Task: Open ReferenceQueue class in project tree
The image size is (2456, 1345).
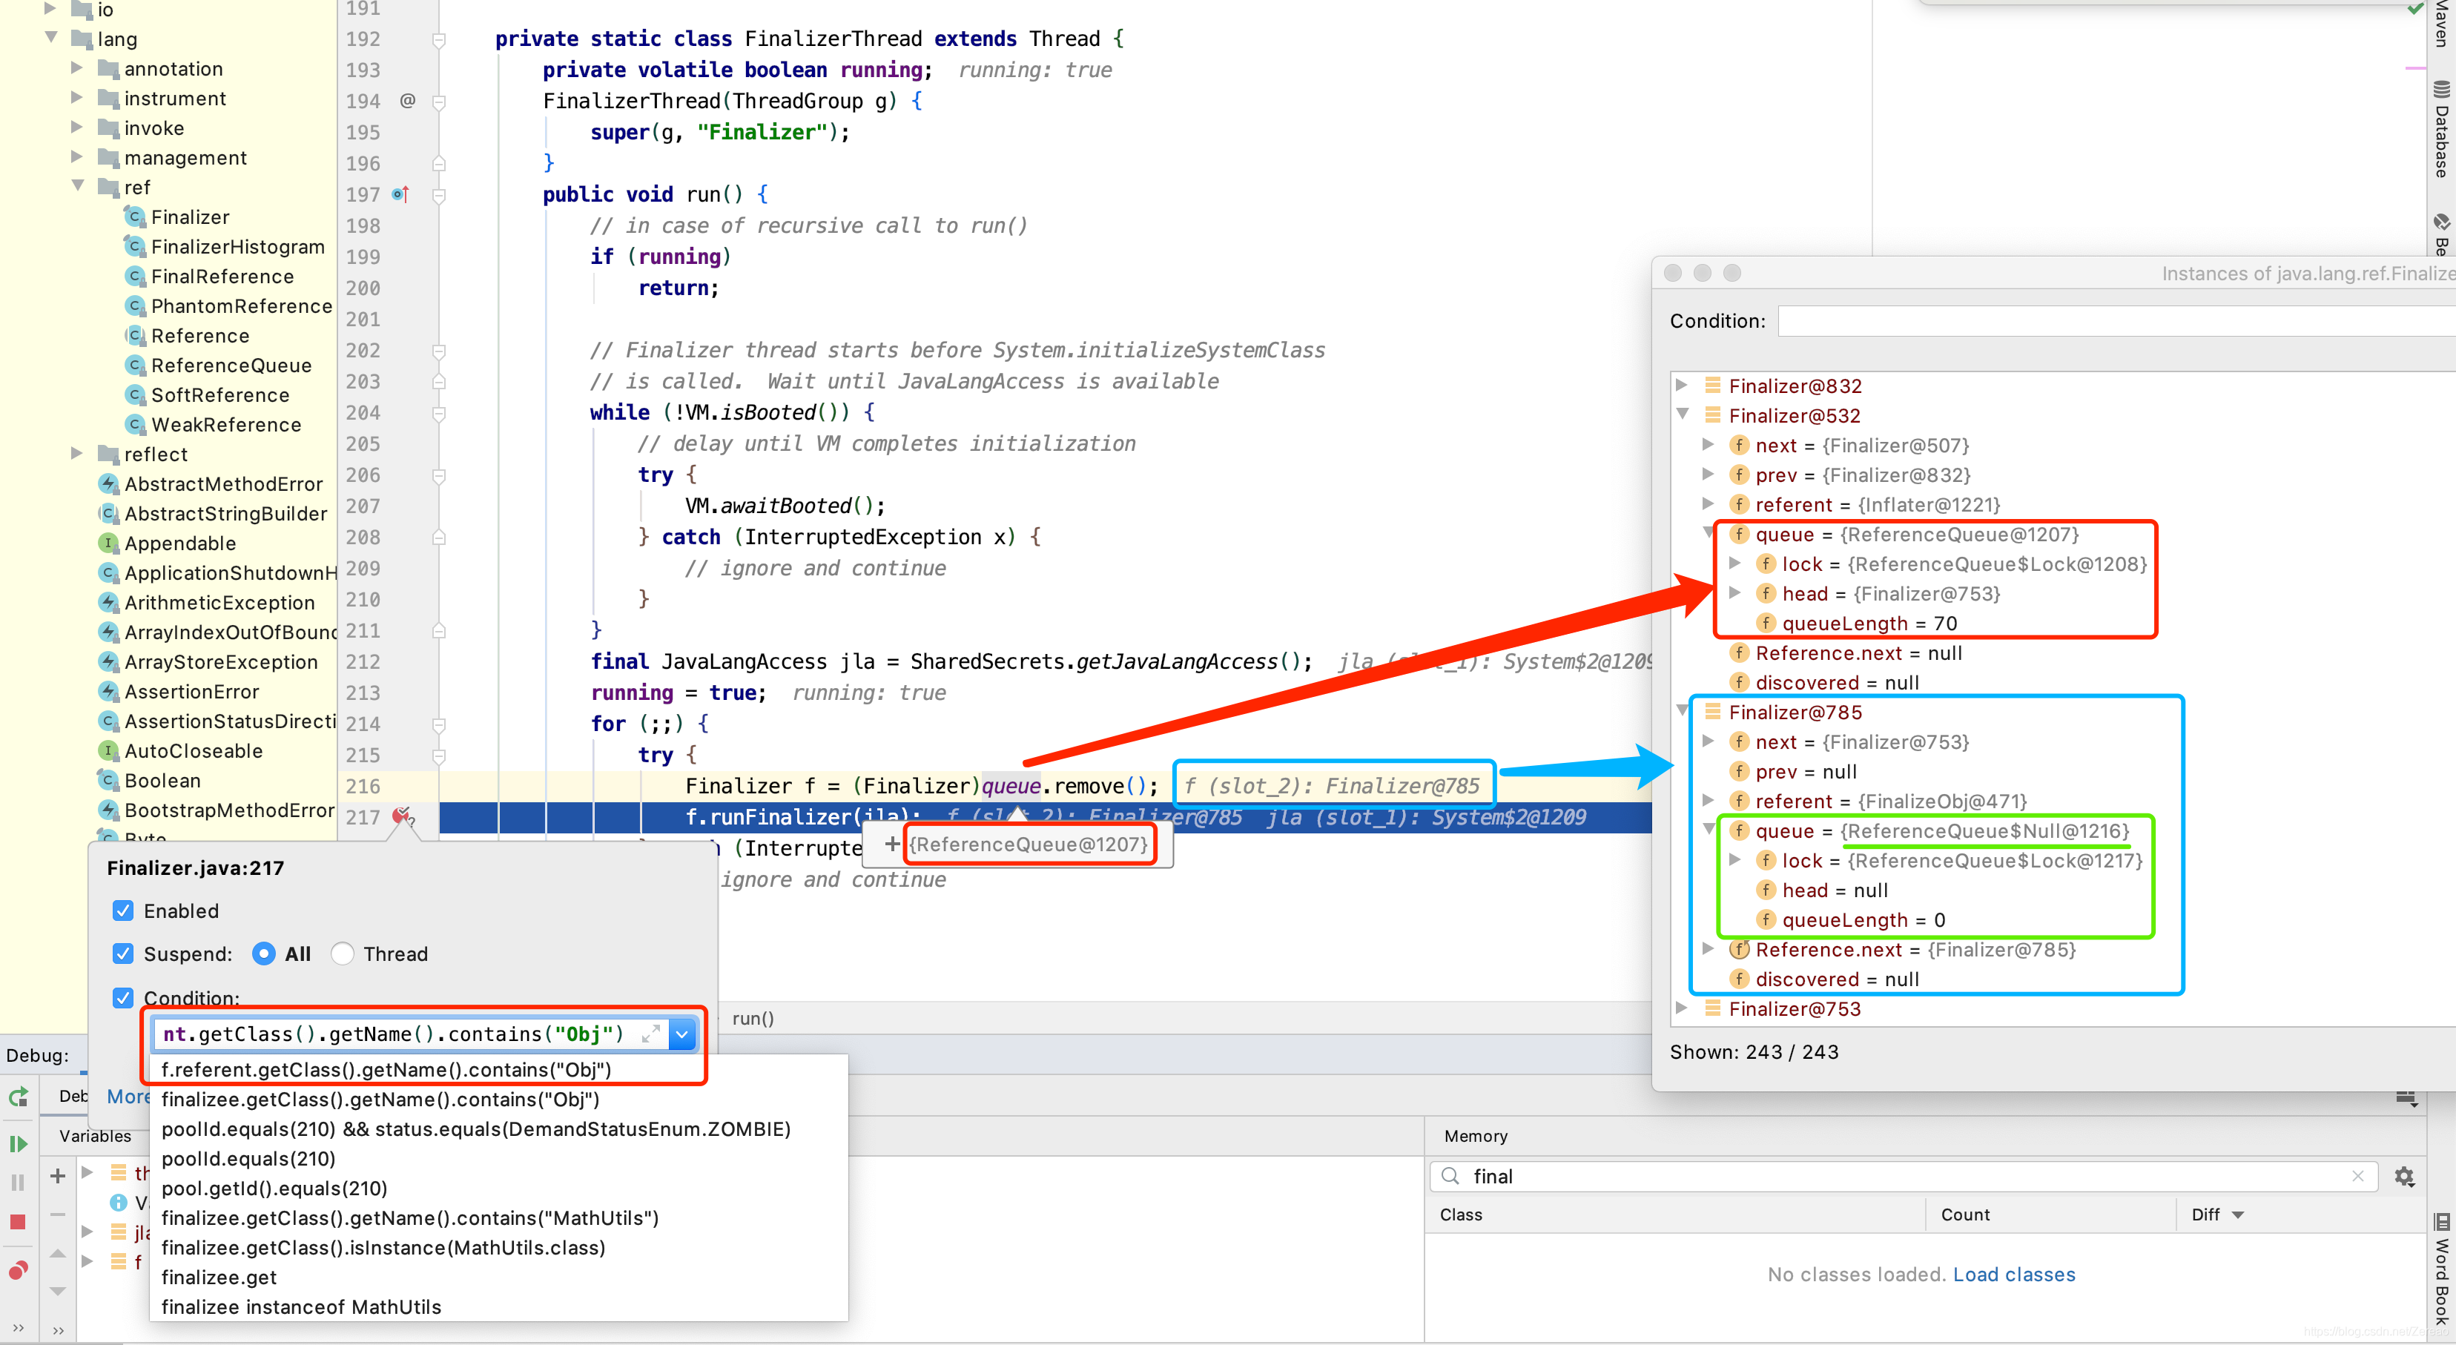Action: (231, 365)
